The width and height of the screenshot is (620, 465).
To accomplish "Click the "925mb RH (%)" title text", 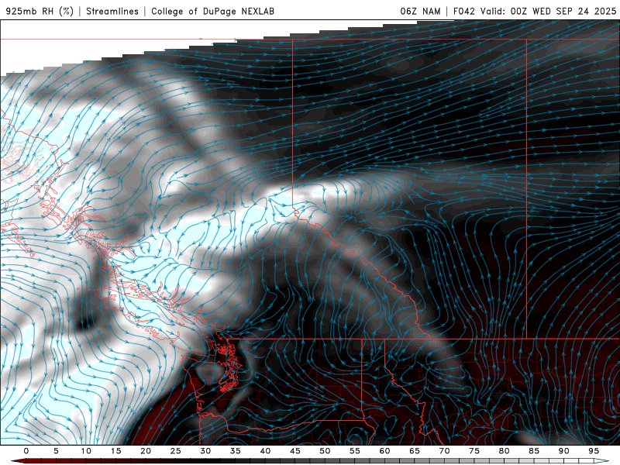I will click(40, 12).
